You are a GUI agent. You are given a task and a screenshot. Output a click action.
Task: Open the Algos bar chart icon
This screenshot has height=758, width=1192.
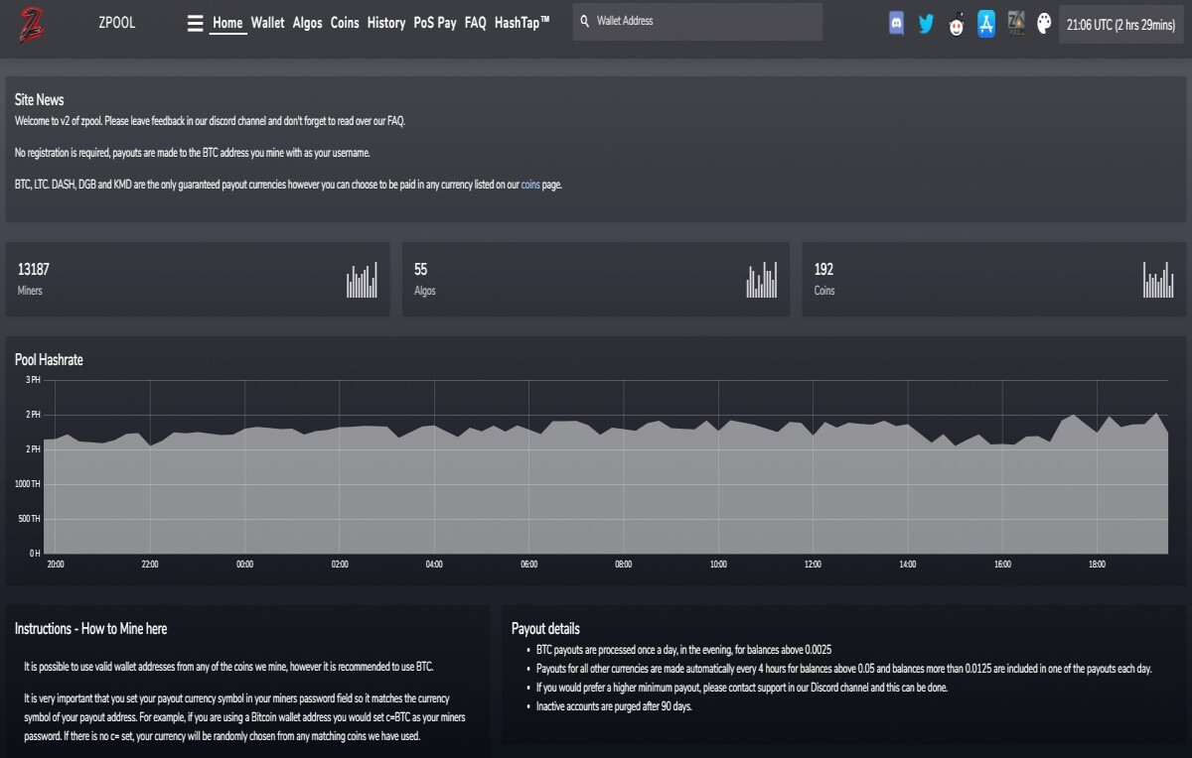click(x=762, y=280)
